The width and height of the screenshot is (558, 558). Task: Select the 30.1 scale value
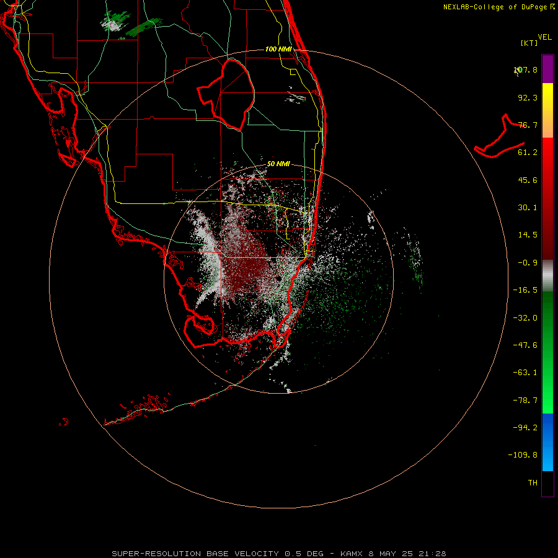(x=528, y=208)
